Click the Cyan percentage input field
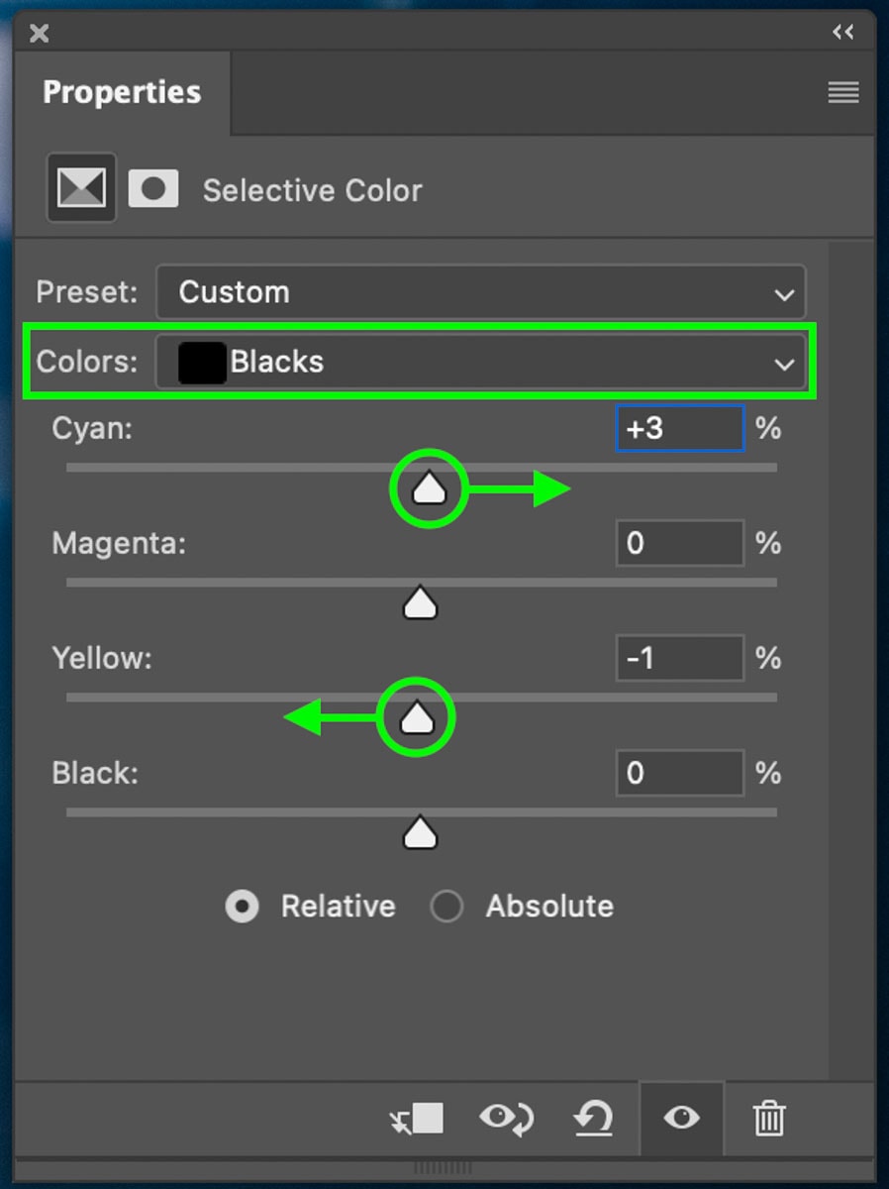The width and height of the screenshot is (889, 1189). [x=679, y=429]
